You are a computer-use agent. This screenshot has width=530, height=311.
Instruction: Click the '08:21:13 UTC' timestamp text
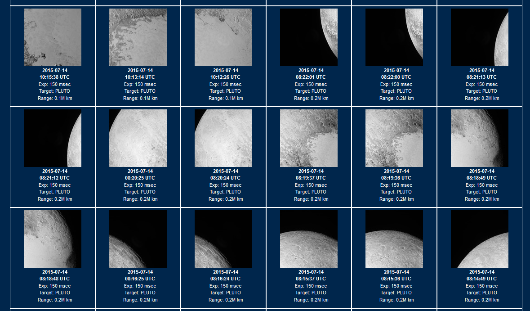click(481, 77)
